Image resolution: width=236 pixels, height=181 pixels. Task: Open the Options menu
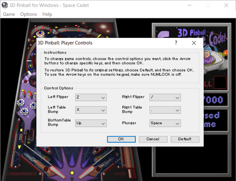point(29,14)
